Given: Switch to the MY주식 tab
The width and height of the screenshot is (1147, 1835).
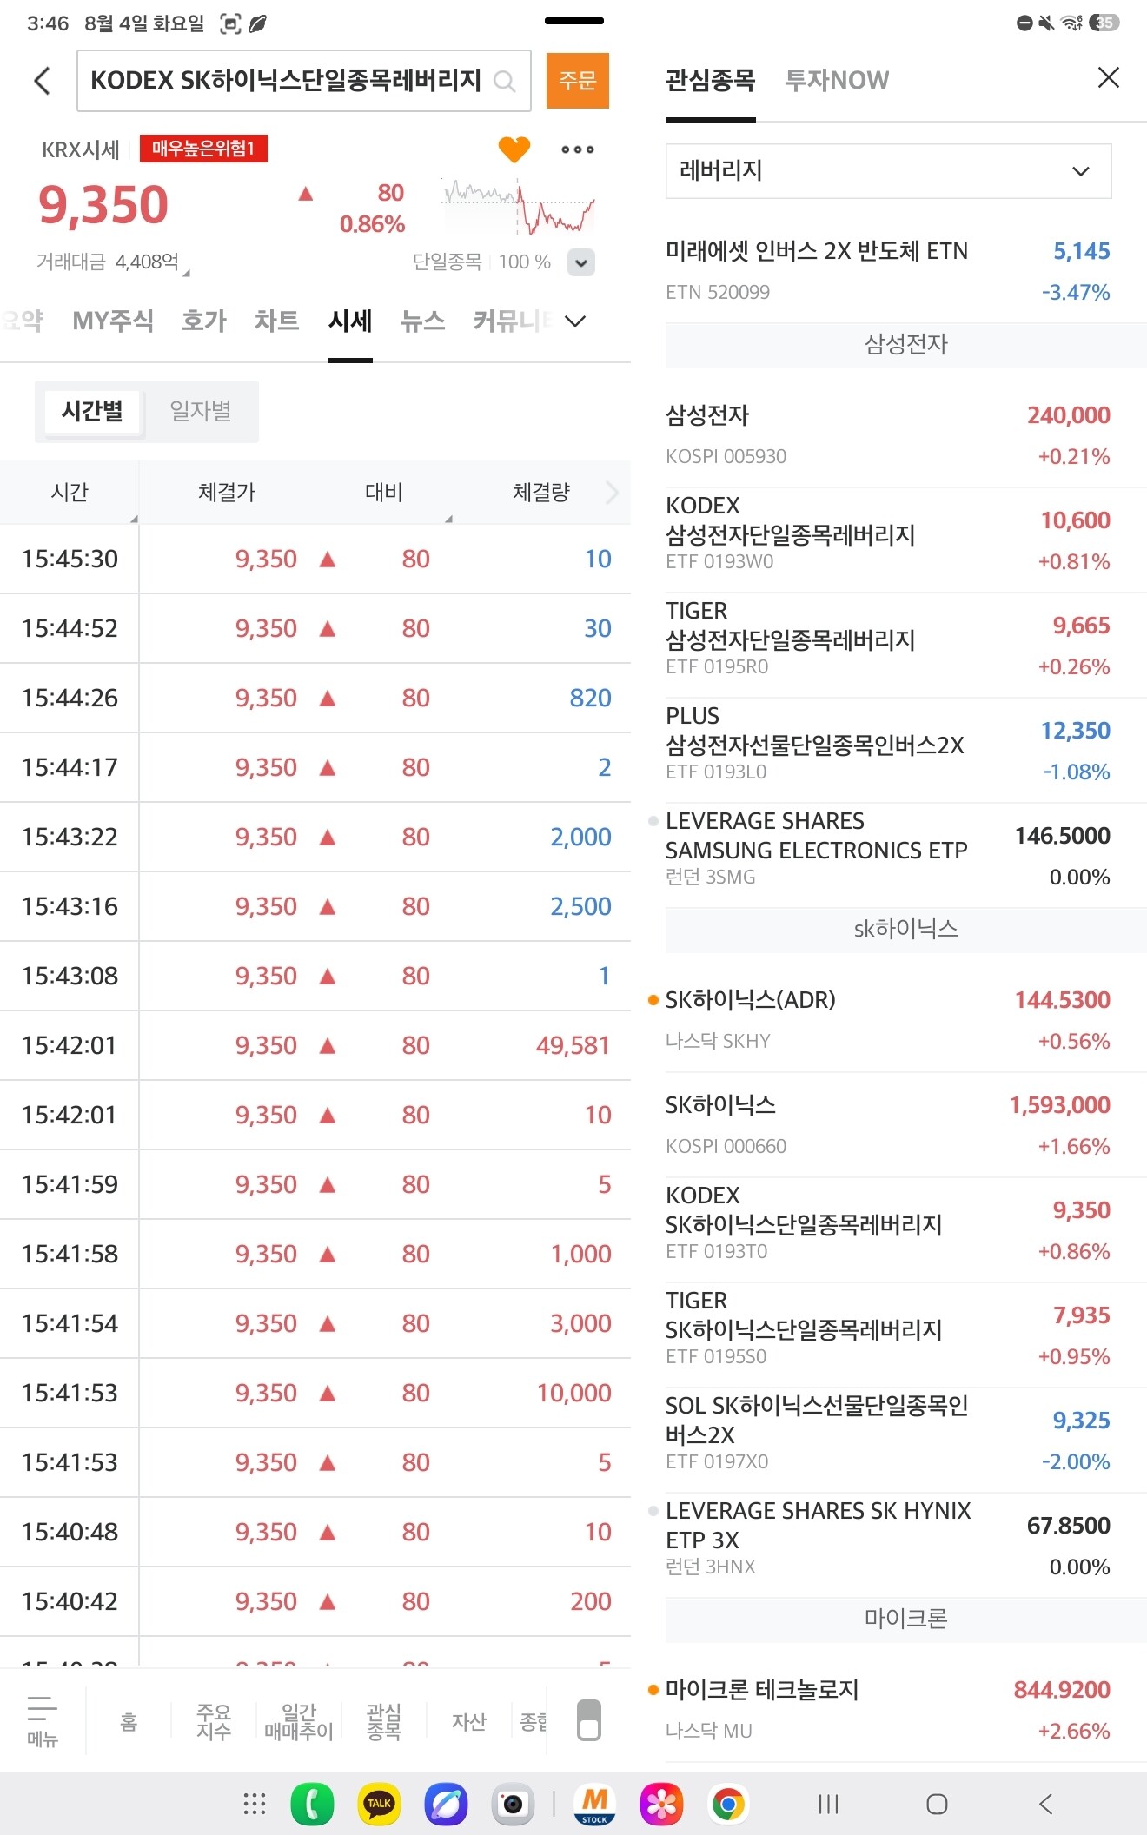Looking at the screenshot, I should click(113, 321).
